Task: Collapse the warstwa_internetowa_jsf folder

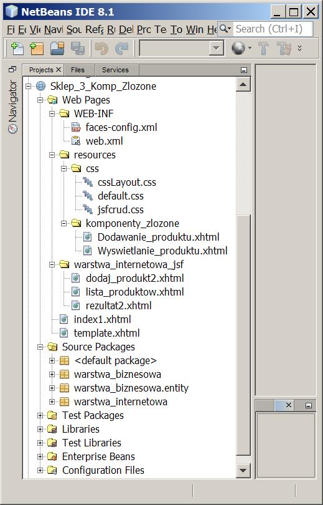Action: [52, 265]
